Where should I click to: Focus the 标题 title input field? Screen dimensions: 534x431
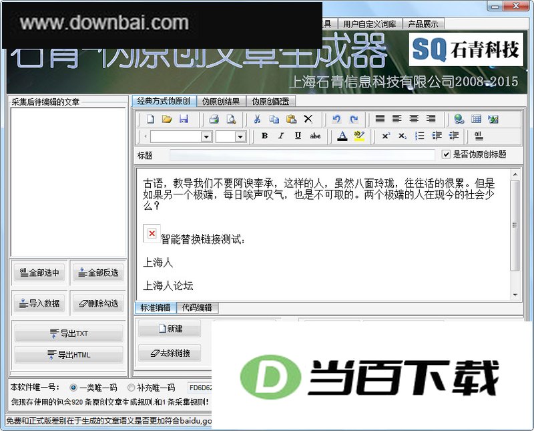point(302,155)
